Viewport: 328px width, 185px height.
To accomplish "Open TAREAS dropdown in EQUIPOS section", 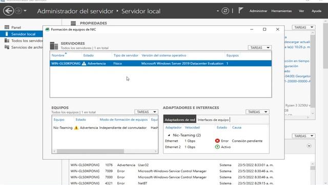I will (146, 112).
